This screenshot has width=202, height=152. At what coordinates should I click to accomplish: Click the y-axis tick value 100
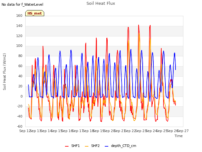tap(19, 46)
